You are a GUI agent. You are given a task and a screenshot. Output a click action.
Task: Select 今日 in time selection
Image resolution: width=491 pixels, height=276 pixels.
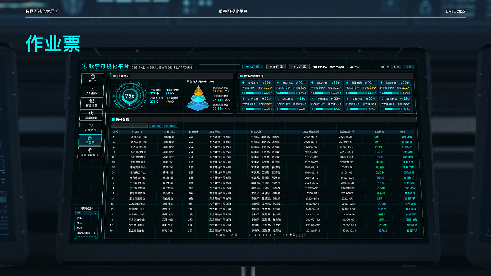[x=87, y=213]
